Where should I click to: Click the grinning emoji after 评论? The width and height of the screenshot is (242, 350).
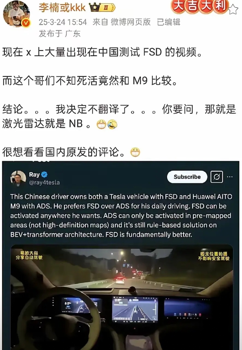pyautogui.click(x=135, y=152)
